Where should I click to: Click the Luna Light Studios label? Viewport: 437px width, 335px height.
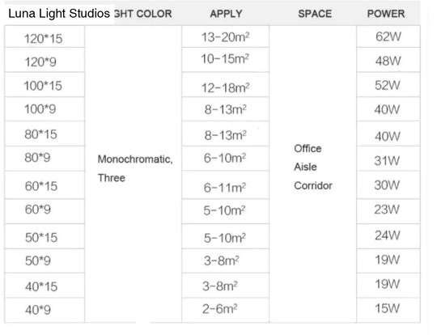pos(59,14)
